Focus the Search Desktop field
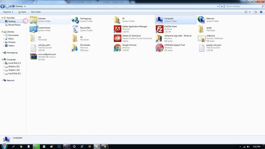Image resolution: width=265 pixels, height=149 pixels. 243,6
